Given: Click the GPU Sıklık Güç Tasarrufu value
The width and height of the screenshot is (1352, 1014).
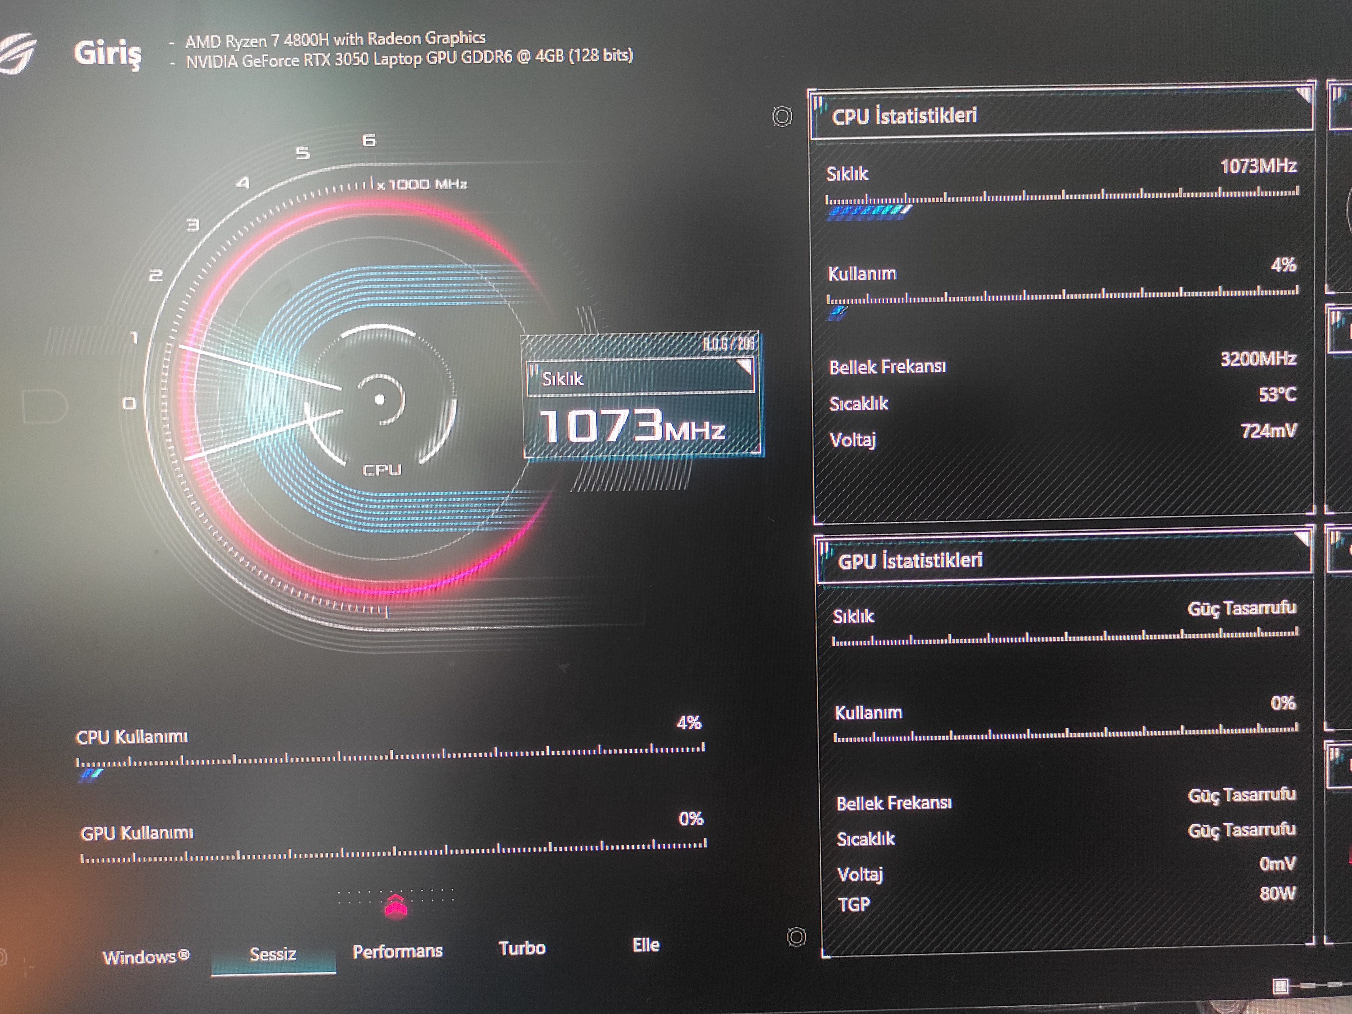Looking at the screenshot, I should coord(1242,609).
